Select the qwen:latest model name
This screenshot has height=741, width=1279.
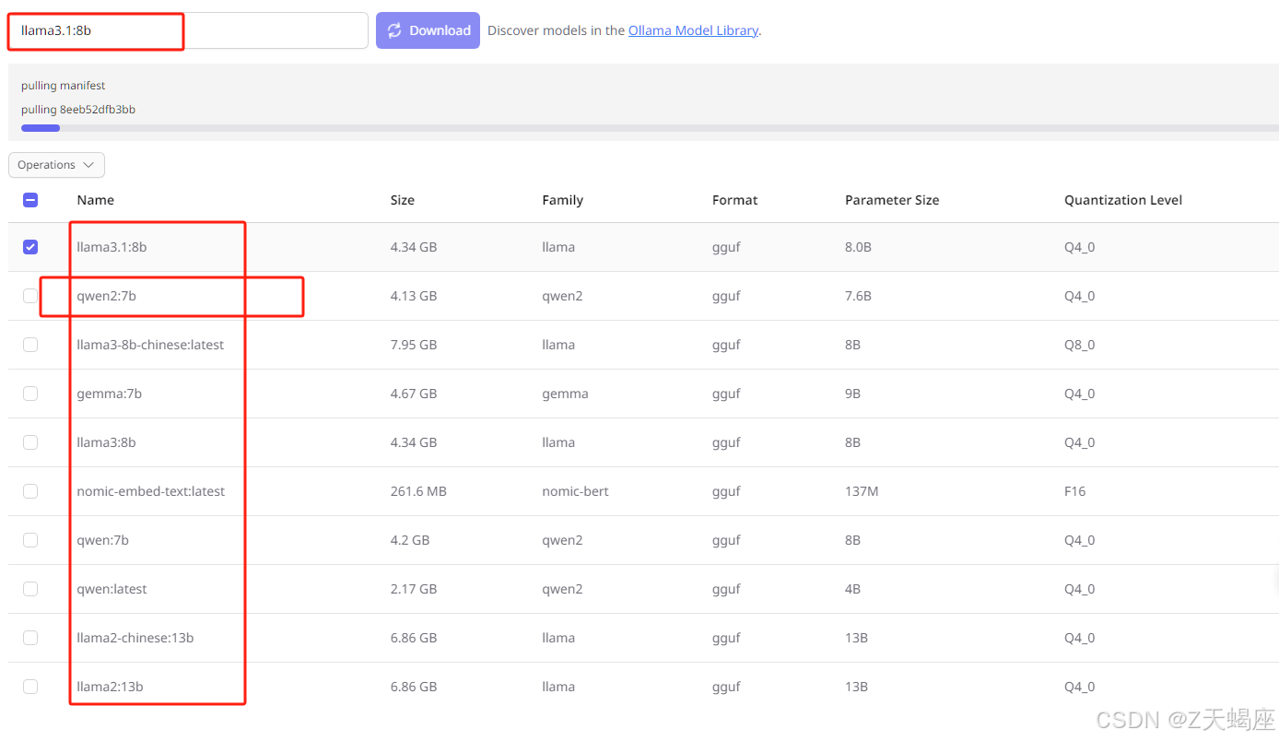click(x=112, y=589)
